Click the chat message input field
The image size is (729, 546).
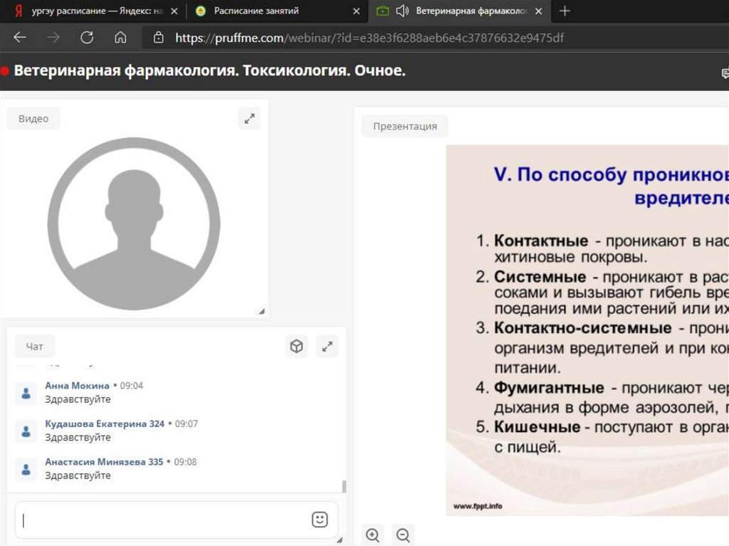click(164, 520)
